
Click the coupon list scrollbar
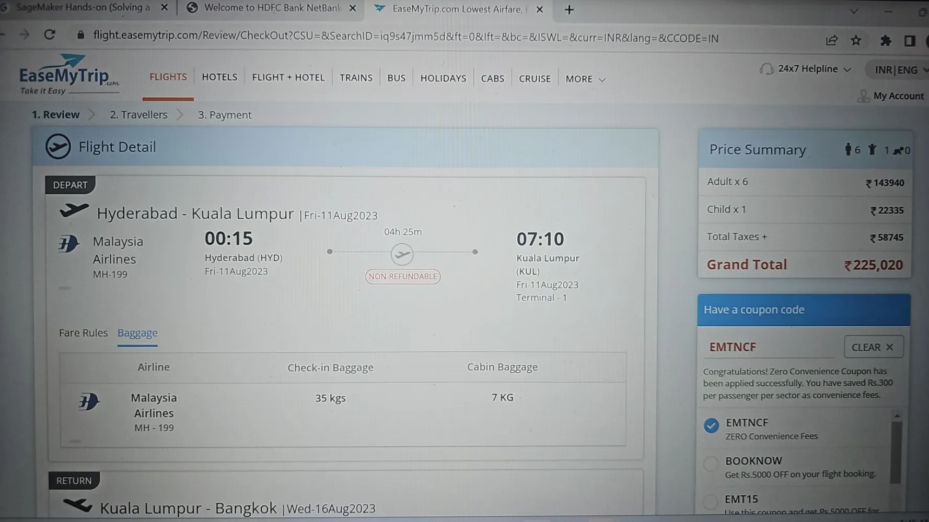point(896,452)
